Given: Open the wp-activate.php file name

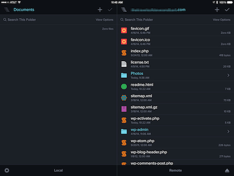Looking at the screenshot, I should [x=145, y=118].
